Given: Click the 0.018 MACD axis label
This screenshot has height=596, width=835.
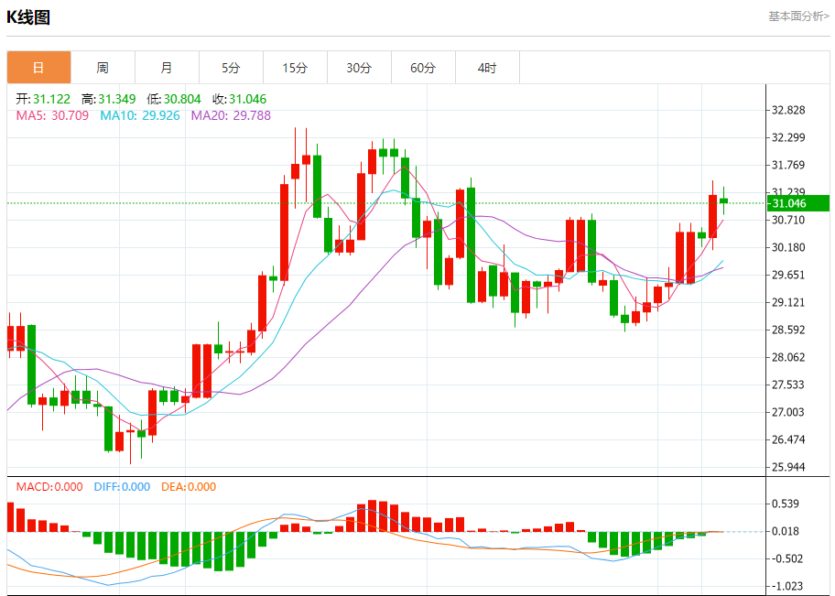Looking at the screenshot, I should 786,531.
